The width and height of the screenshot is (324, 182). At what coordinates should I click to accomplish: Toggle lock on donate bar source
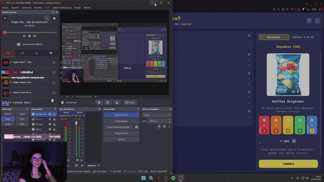54,114
